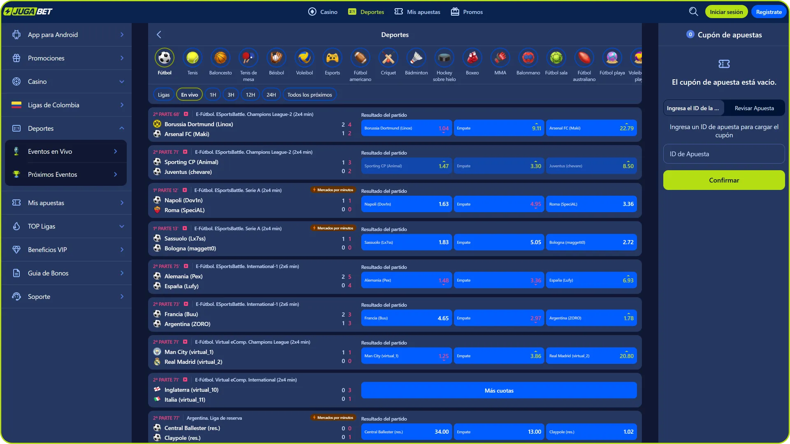Select the 1H time filter

pos(213,95)
